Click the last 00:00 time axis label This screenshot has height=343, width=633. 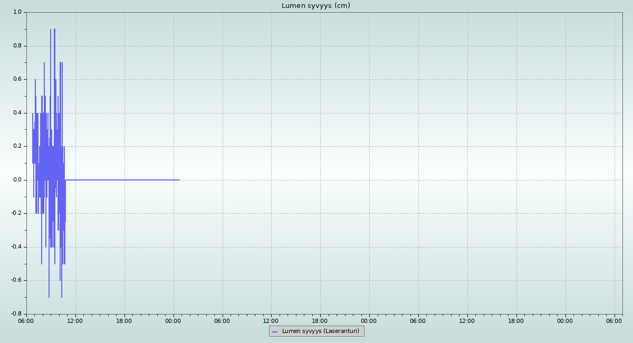point(565,321)
